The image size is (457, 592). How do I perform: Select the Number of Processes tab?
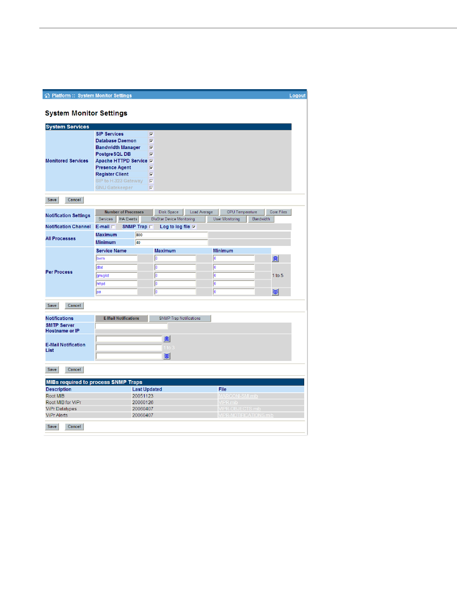point(124,212)
